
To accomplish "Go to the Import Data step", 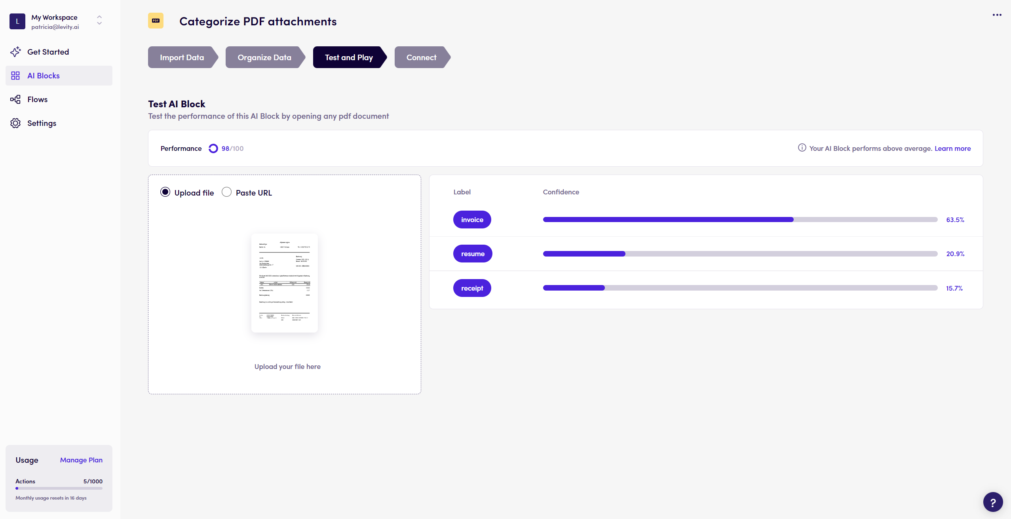I will coord(182,57).
